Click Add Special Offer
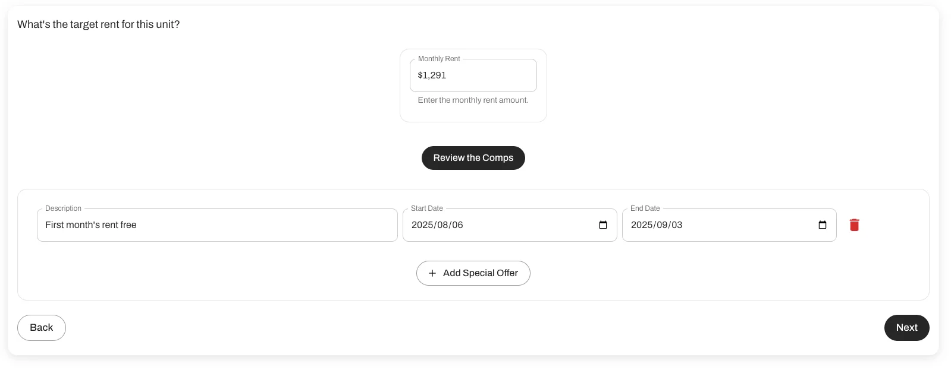Screen dimensions: 951x370 (x=473, y=273)
